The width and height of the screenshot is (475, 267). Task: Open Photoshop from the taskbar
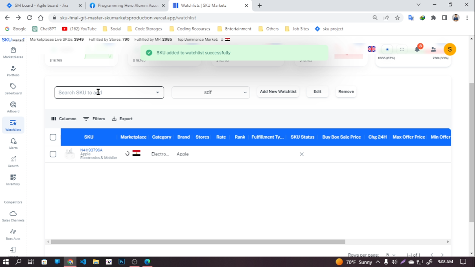(x=122, y=261)
